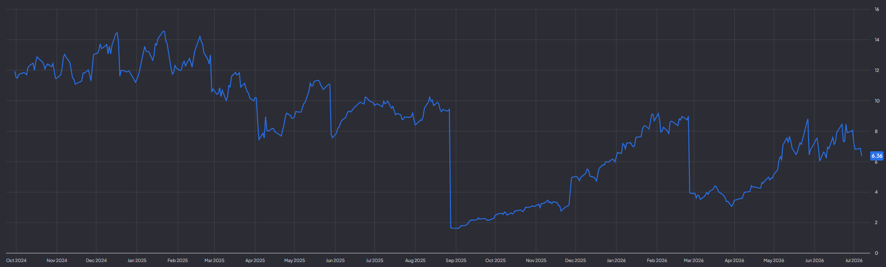Select the Dec 2025 date label
Image resolution: width=886 pixels, height=267 pixels.
[x=576, y=261]
